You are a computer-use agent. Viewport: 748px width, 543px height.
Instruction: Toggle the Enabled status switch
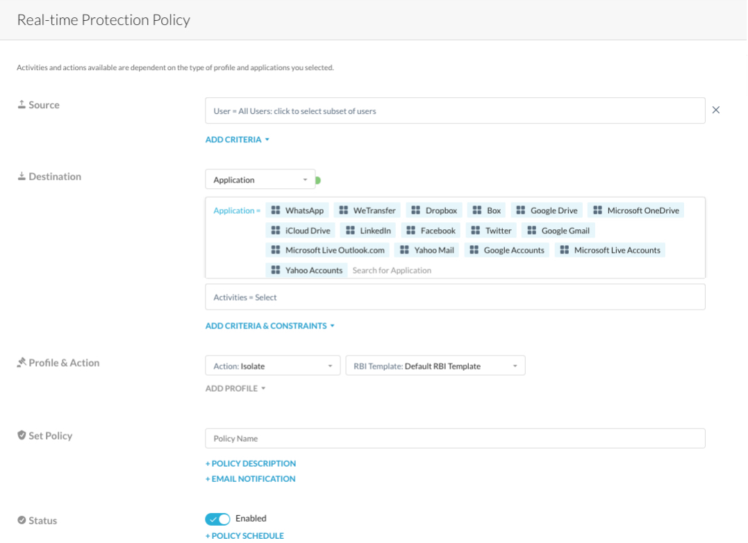click(217, 519)
